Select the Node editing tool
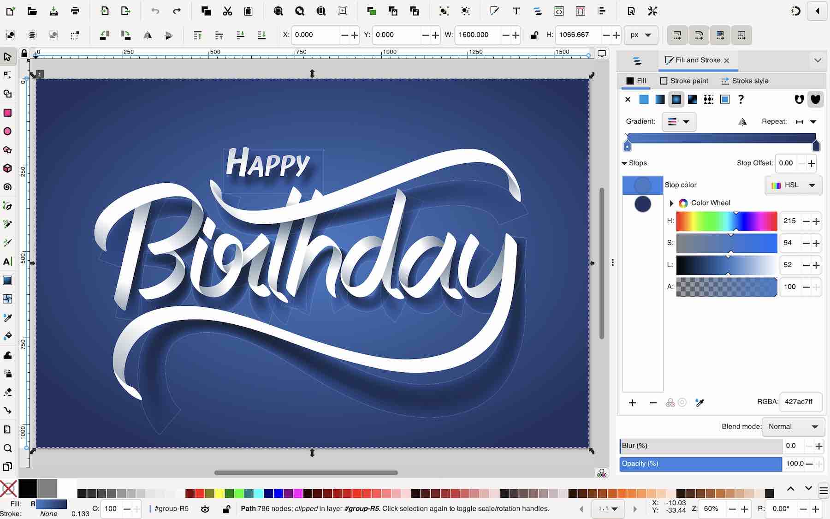 pyautogui.click(x=7, y=76)
